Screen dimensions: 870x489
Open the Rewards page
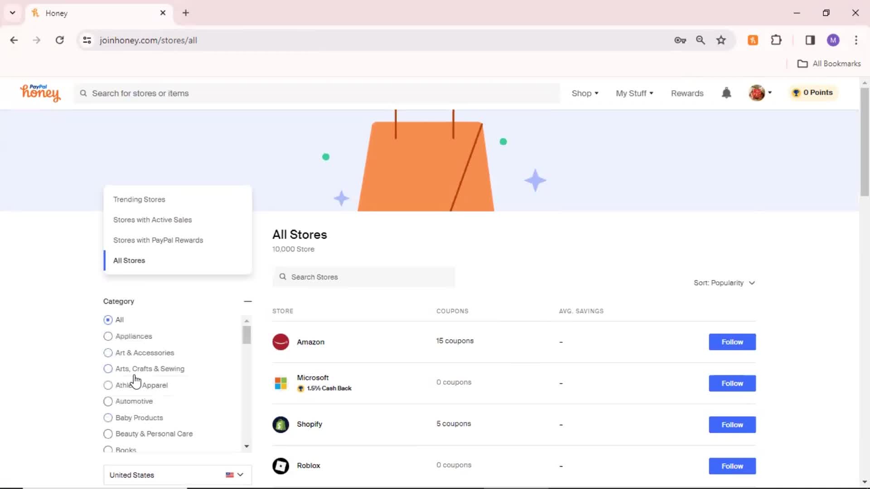coord(687,93)
